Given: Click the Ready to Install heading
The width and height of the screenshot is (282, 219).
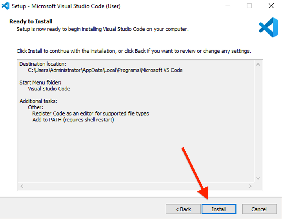Looking at the screenshot, I should point(31,21).
